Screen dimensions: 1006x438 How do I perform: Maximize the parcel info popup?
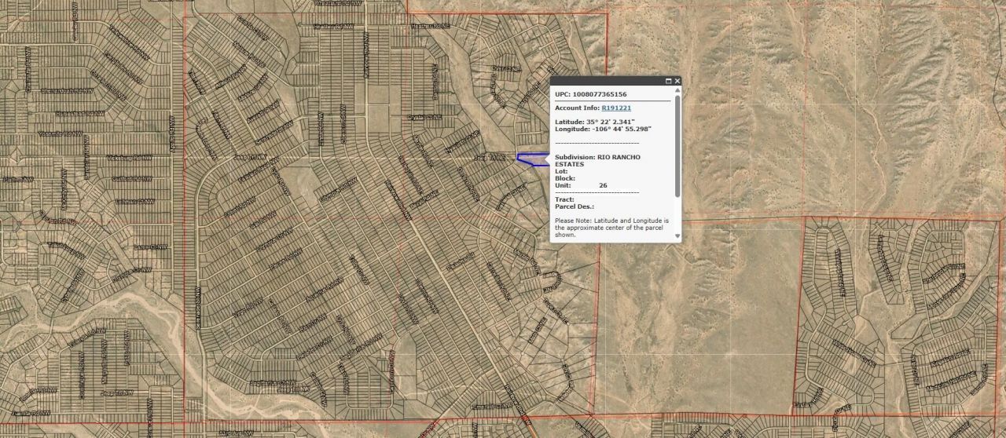[x=669, y=81]
